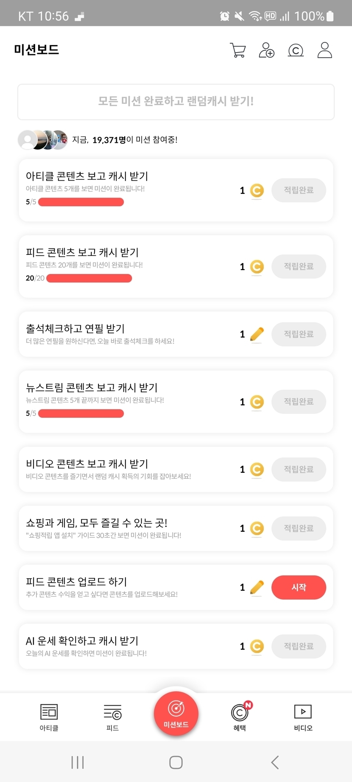Switch to the 아티클 tab
Image resolution: width=352 pixels, height=782 pixels.
(49, 717)
